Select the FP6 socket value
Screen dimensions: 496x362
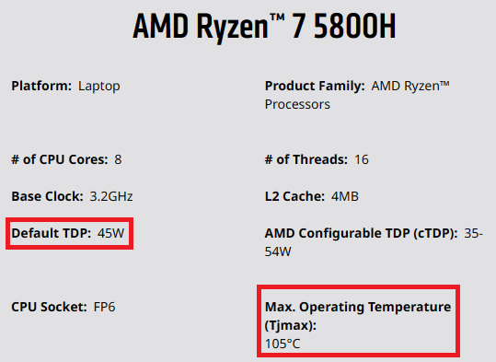click(104, 307)
